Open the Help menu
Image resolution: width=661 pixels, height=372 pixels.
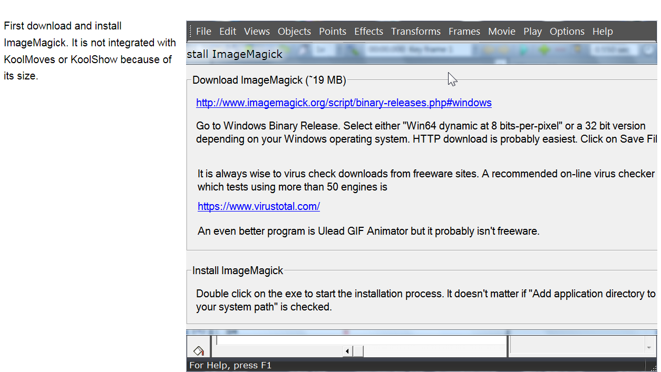(x=602, y=32)
